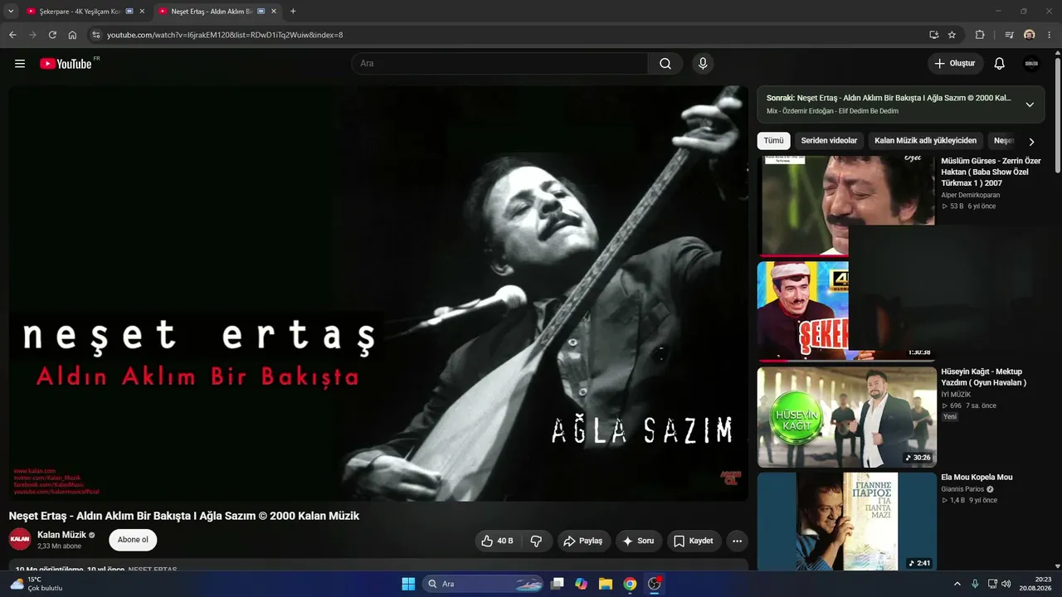Start voice search with the microphone
The width and height of the screenshot is (1062, 597).
pyautogui.click(x=703, y=64)
